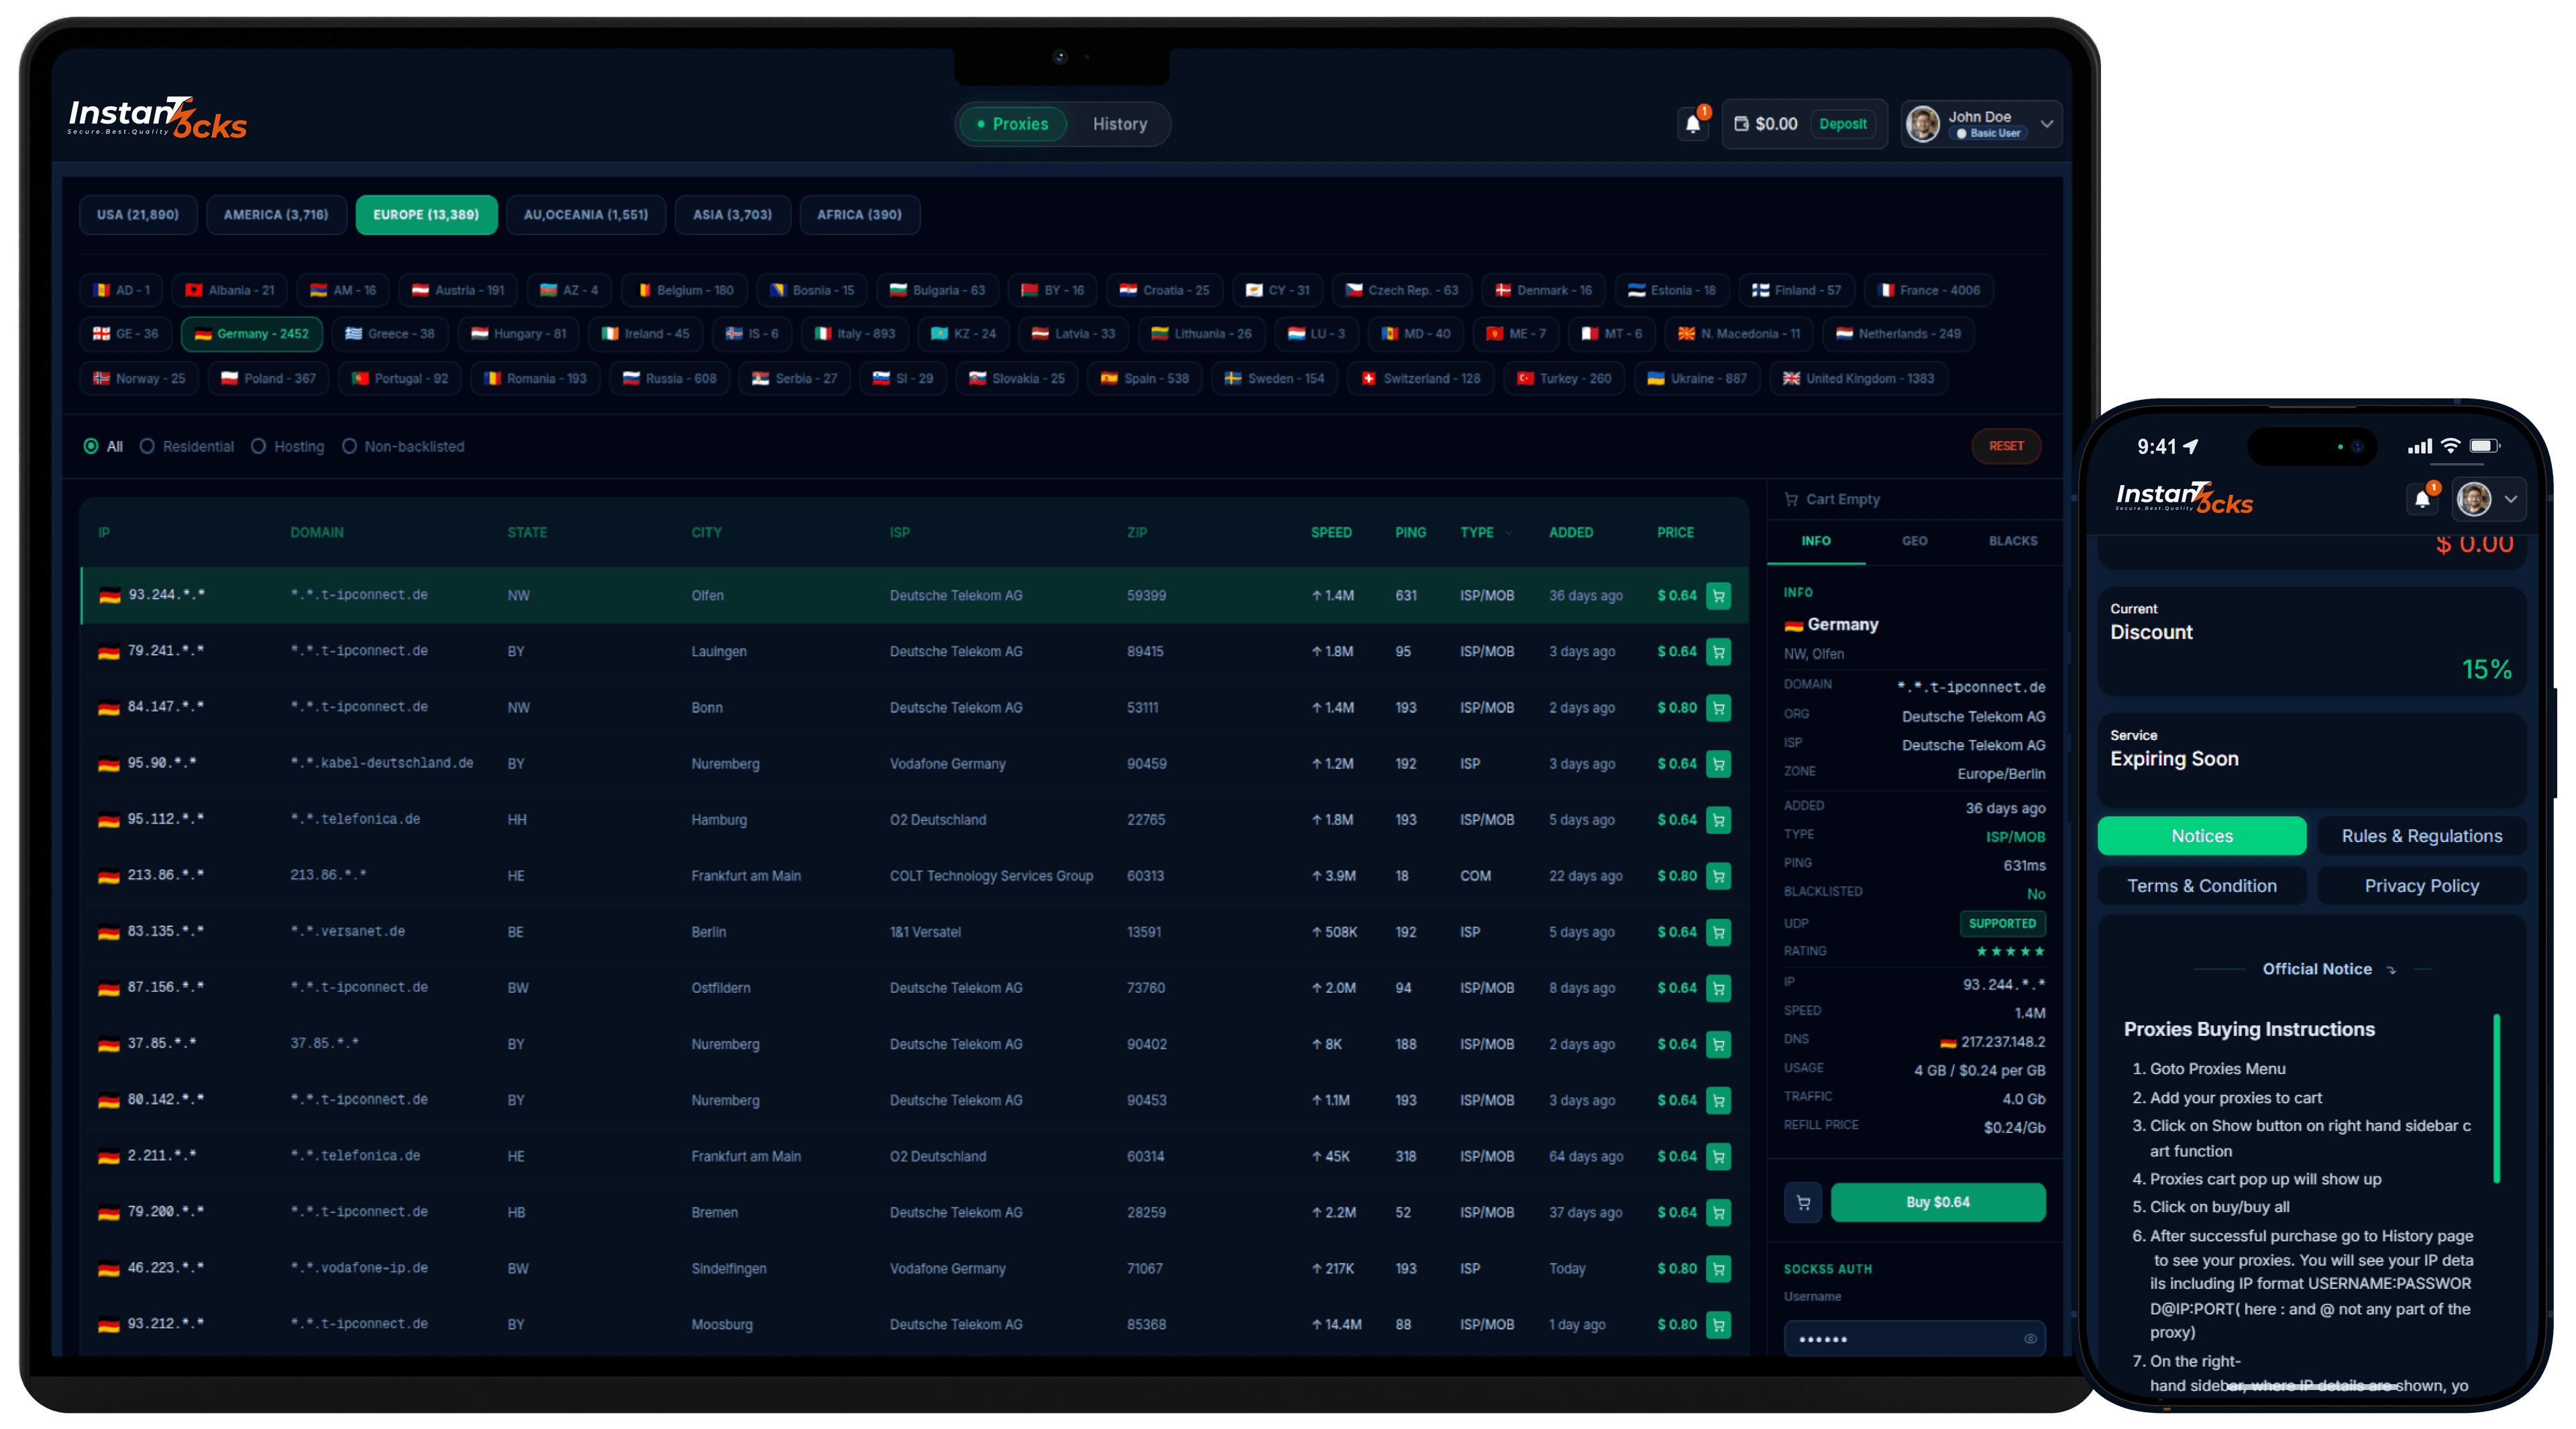
Task: Sort the table by PRICE column
Action: tap(1675, 533)
